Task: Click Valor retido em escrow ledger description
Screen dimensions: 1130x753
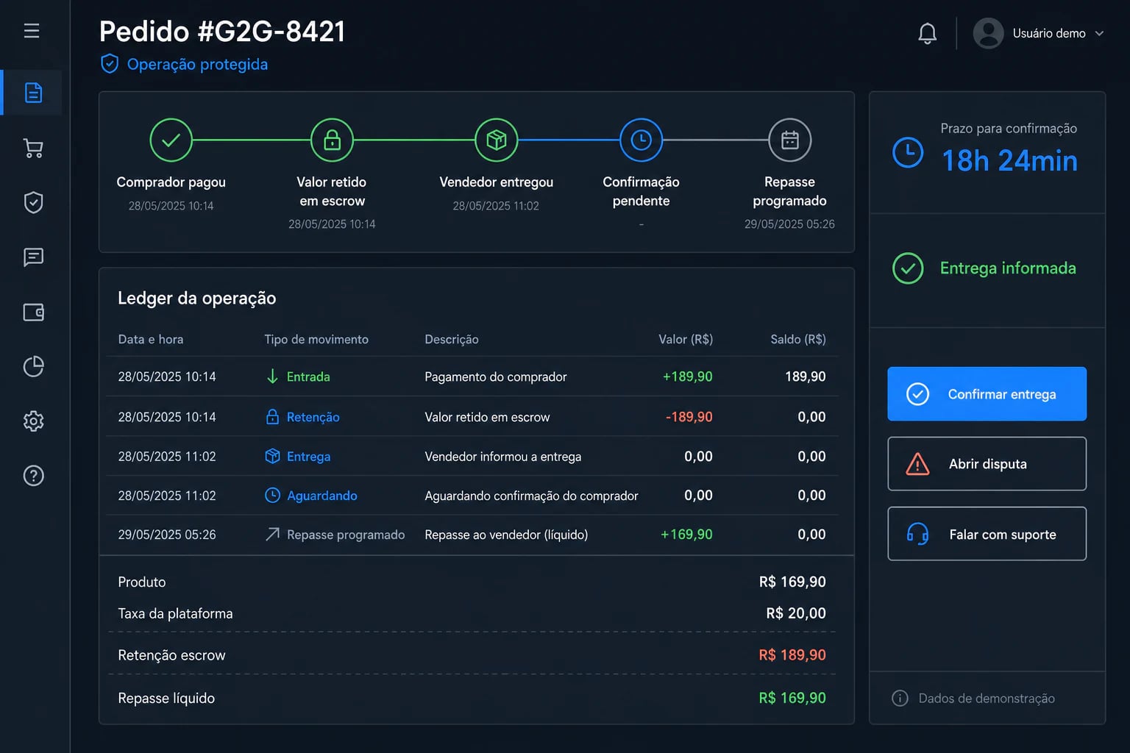Action: click(487, 417)
